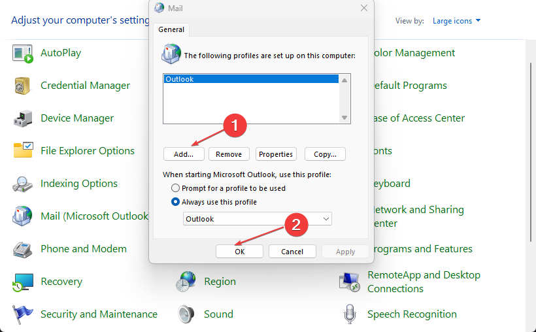Open the Keyboard link
Viewport: 536px width, 332px height.
pyautogui.click(x=392, y=184)
